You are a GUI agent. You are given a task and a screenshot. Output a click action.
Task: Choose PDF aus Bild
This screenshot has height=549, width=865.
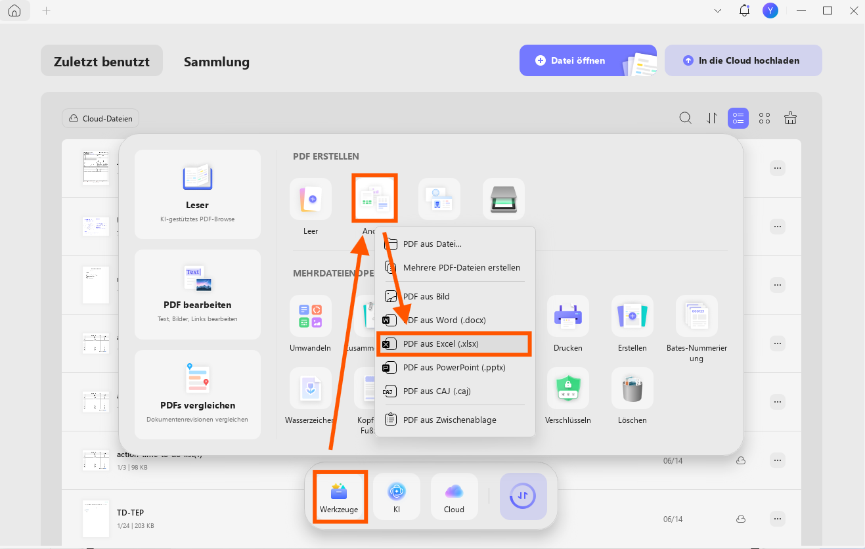pyautogui.click(x=456, y=296)
